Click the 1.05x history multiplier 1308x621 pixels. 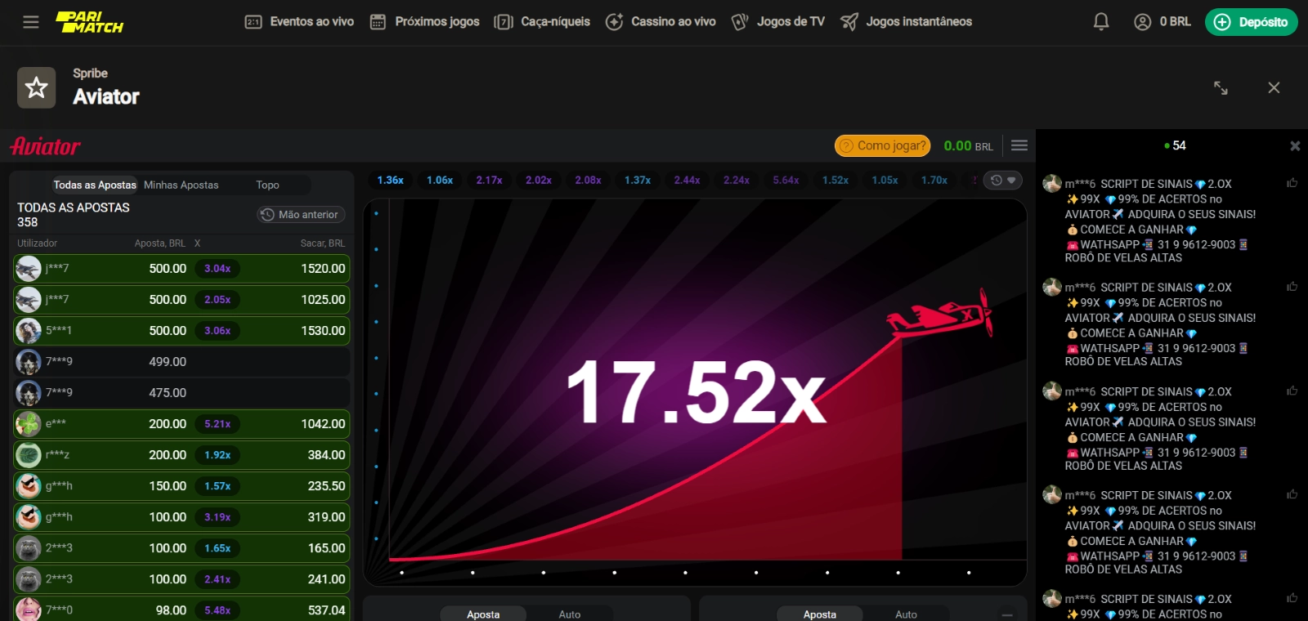click(x=885, y=180)
